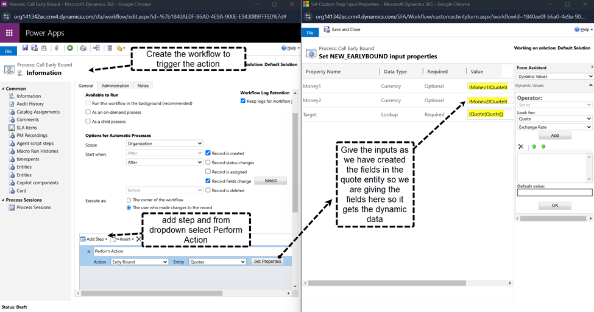Image resolution: width=594 pixels, height=312 pixels.
Task: Click the stacked rows toolbar icon
Action: [x=110, y=48]
